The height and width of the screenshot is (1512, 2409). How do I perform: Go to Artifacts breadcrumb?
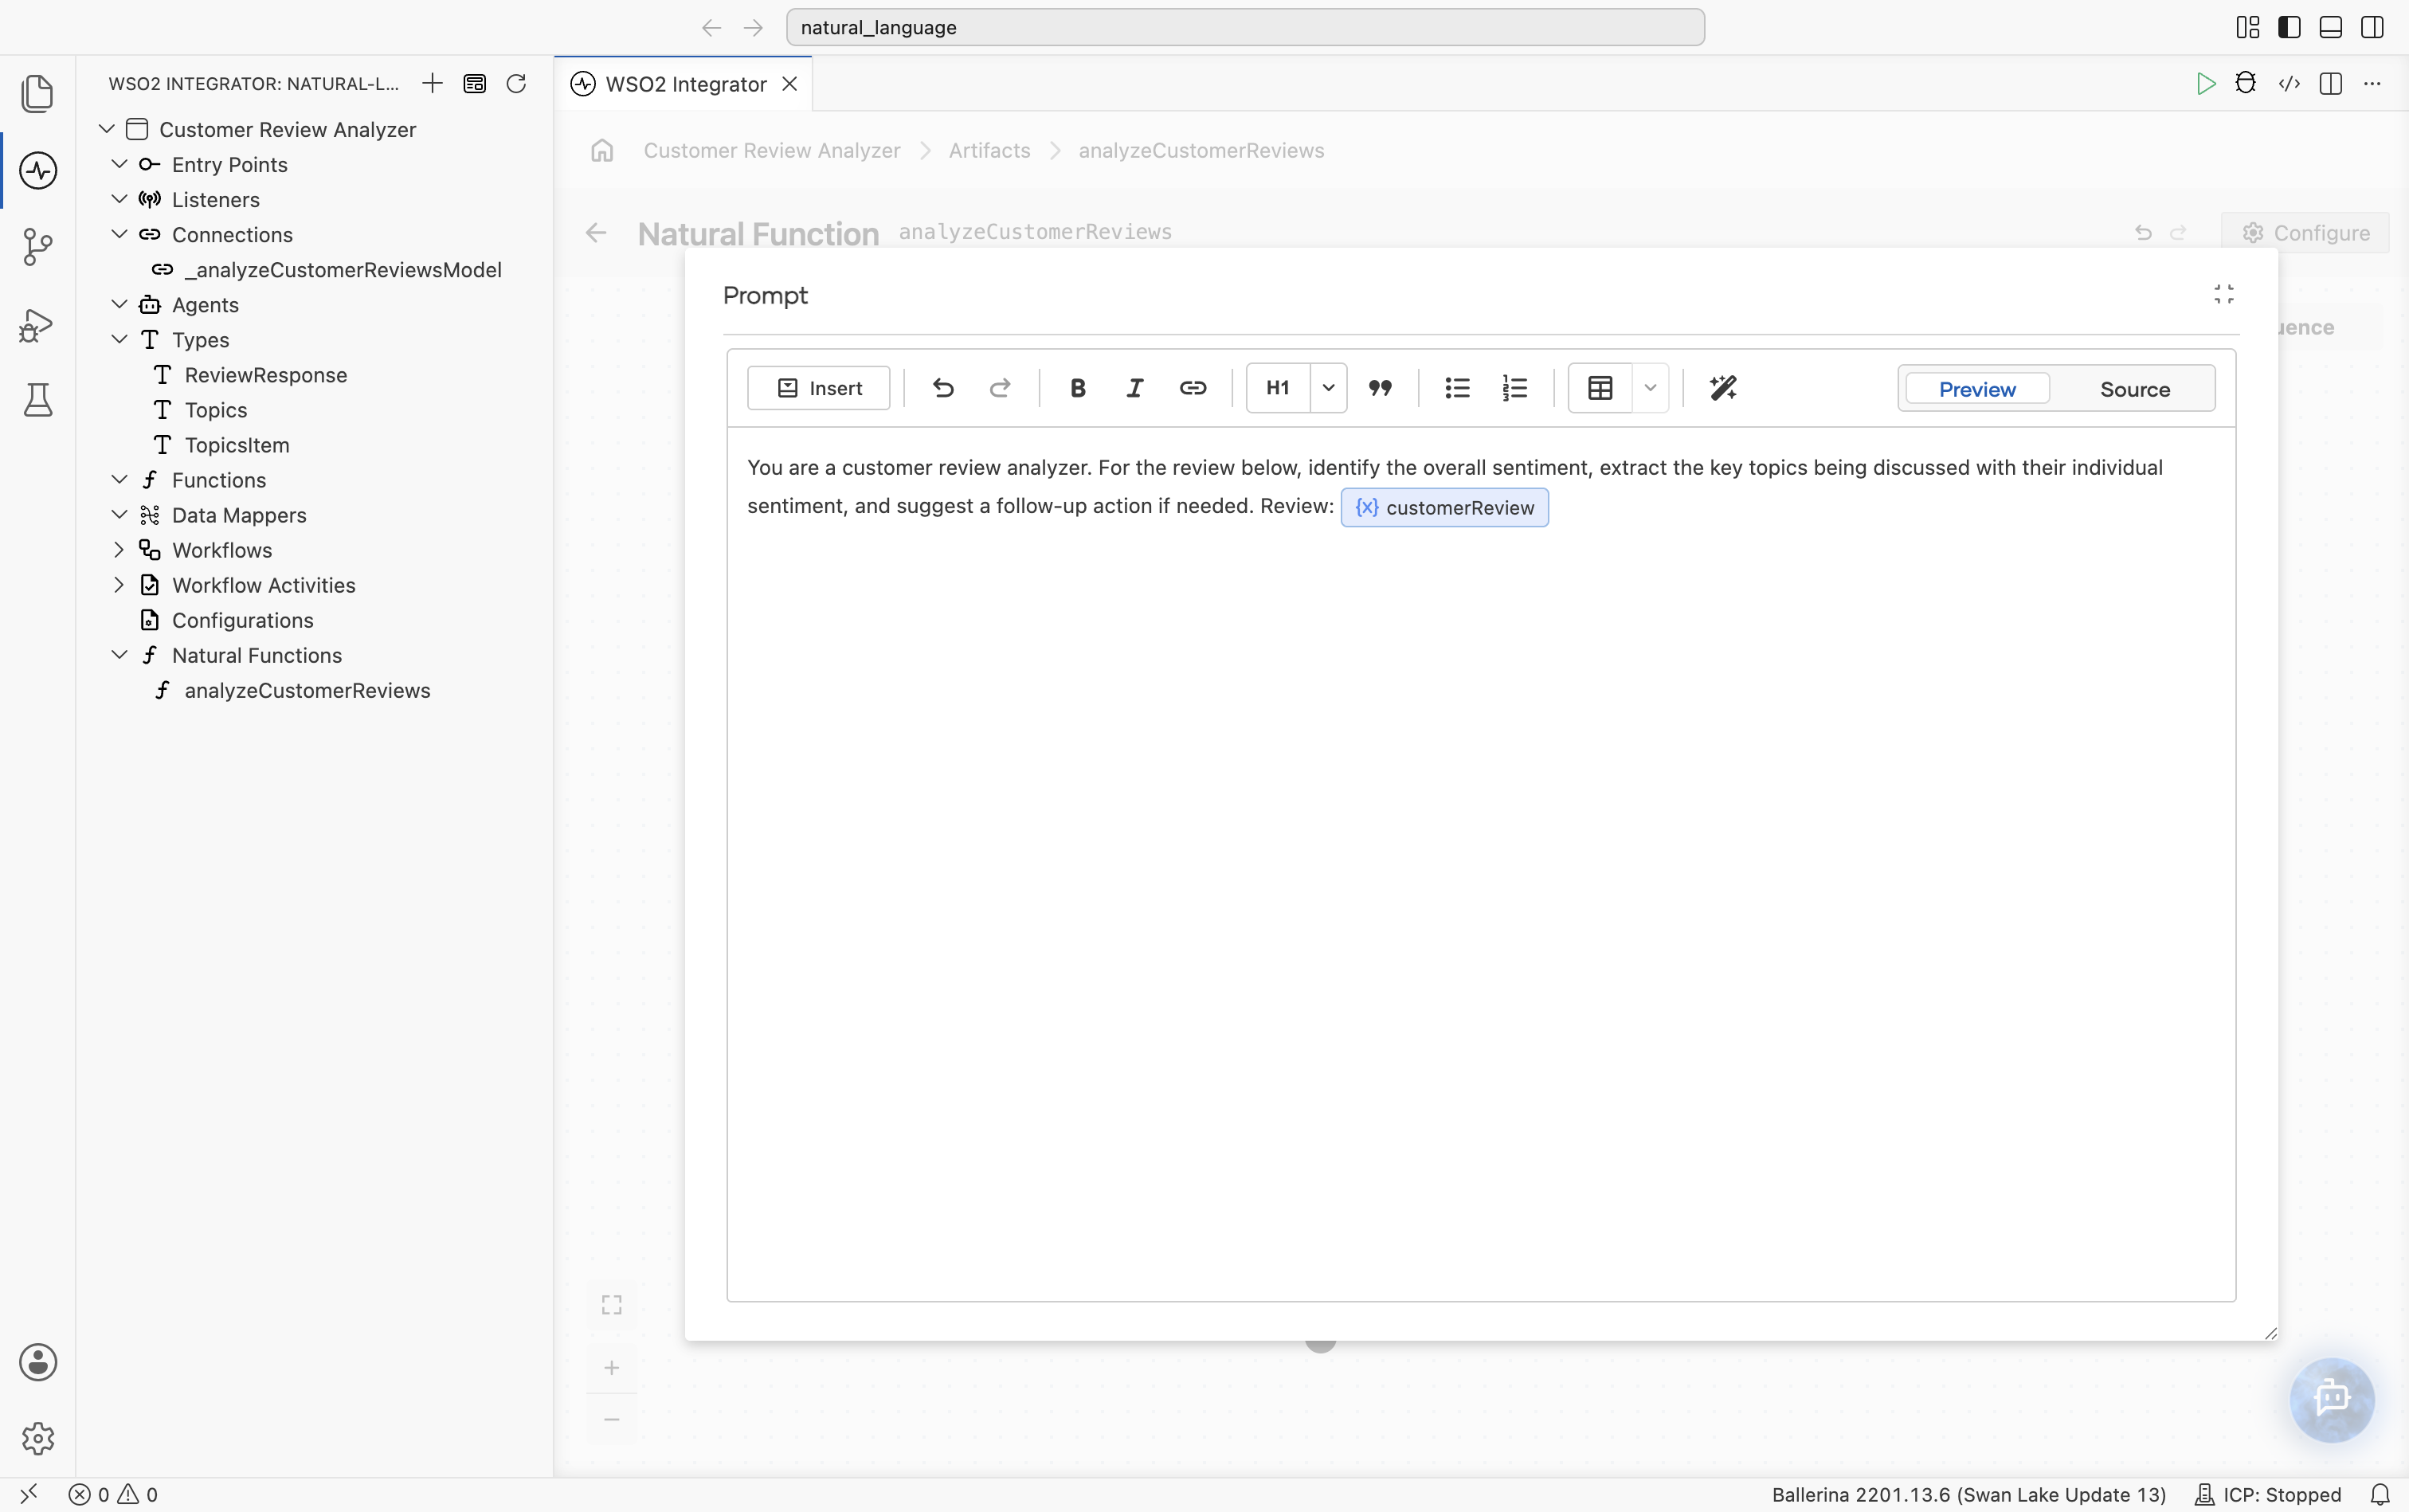pyautogui.click(x=989, y=150)
